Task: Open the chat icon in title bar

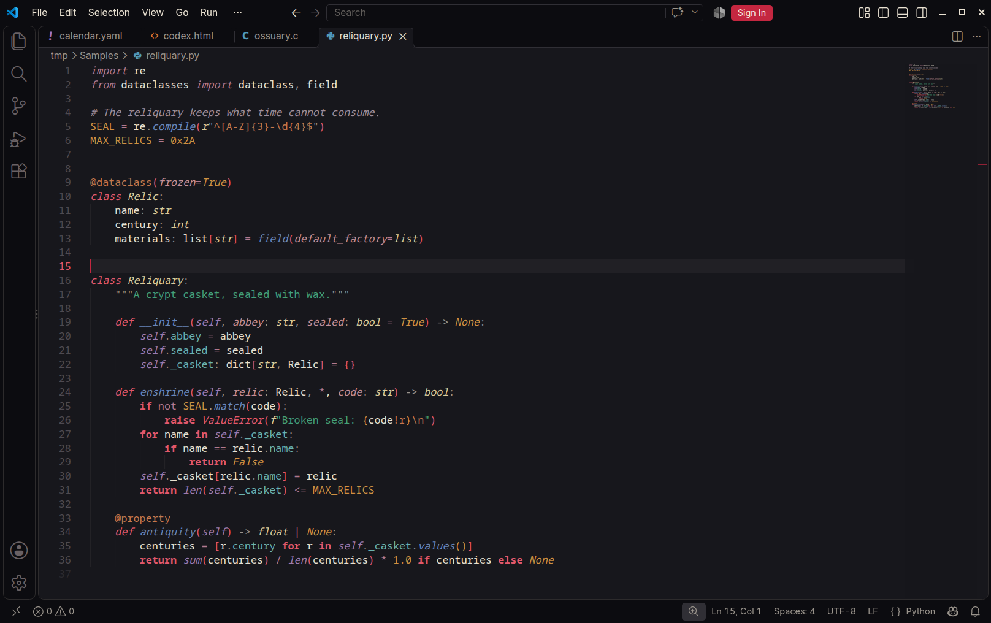Action: tap(677, 13)
